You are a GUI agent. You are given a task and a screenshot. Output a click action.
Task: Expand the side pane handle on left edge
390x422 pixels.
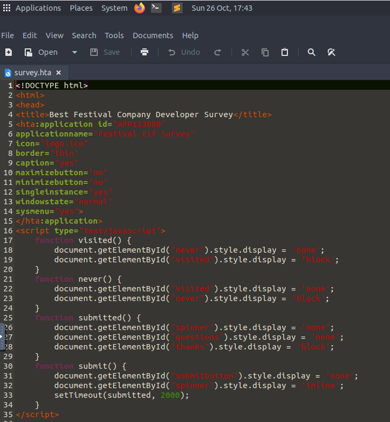tap(2, 337)
